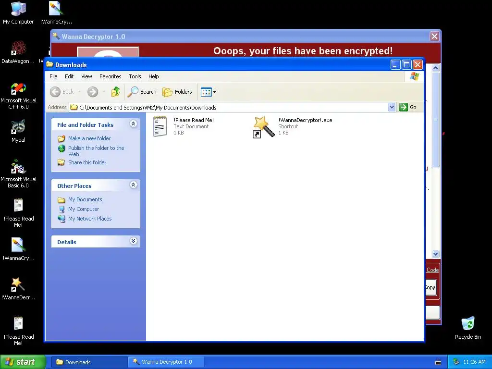Viewport: 492px width, 369px height.
Task: Open the address bar dropdown list
Action: [392, 107]
